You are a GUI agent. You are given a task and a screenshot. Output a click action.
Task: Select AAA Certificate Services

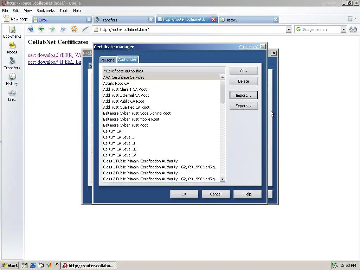tap(161, 77)
